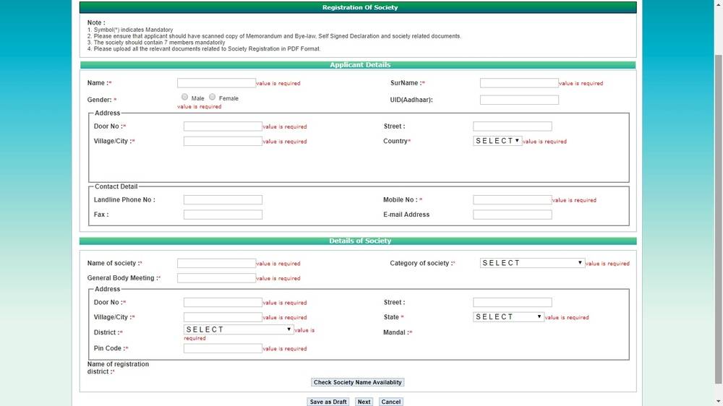Open the Category of society dropdown
723x406 pixels.
tap(532, 263)
